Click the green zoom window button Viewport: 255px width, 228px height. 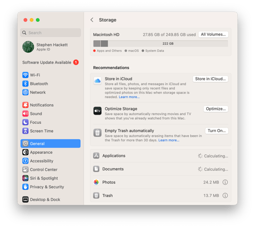(38, 20)
